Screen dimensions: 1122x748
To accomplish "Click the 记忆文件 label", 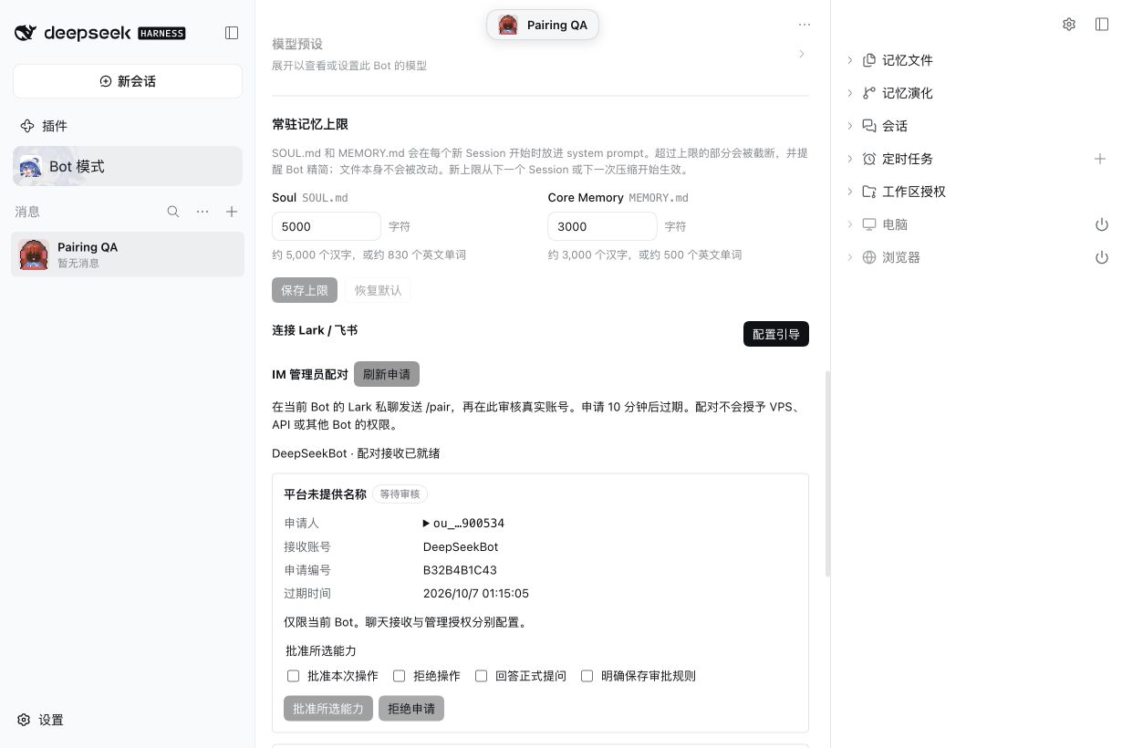I will click(x=908, y=60).
